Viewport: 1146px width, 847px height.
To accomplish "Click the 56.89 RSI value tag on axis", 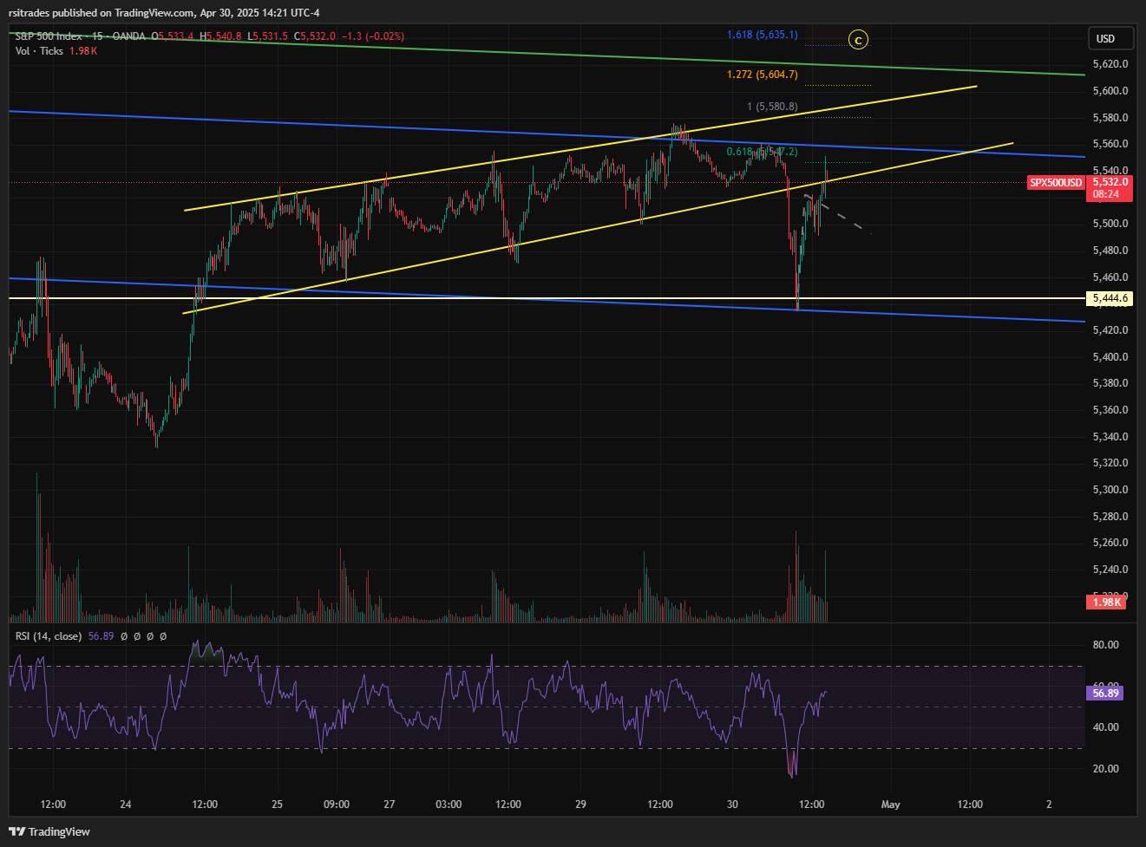I will [x=1105, y=694].
